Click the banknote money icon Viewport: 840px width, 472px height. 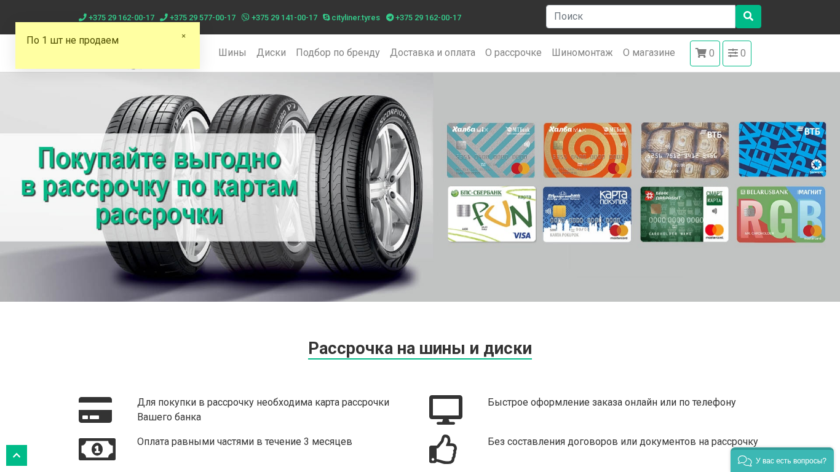click(97, 449)
